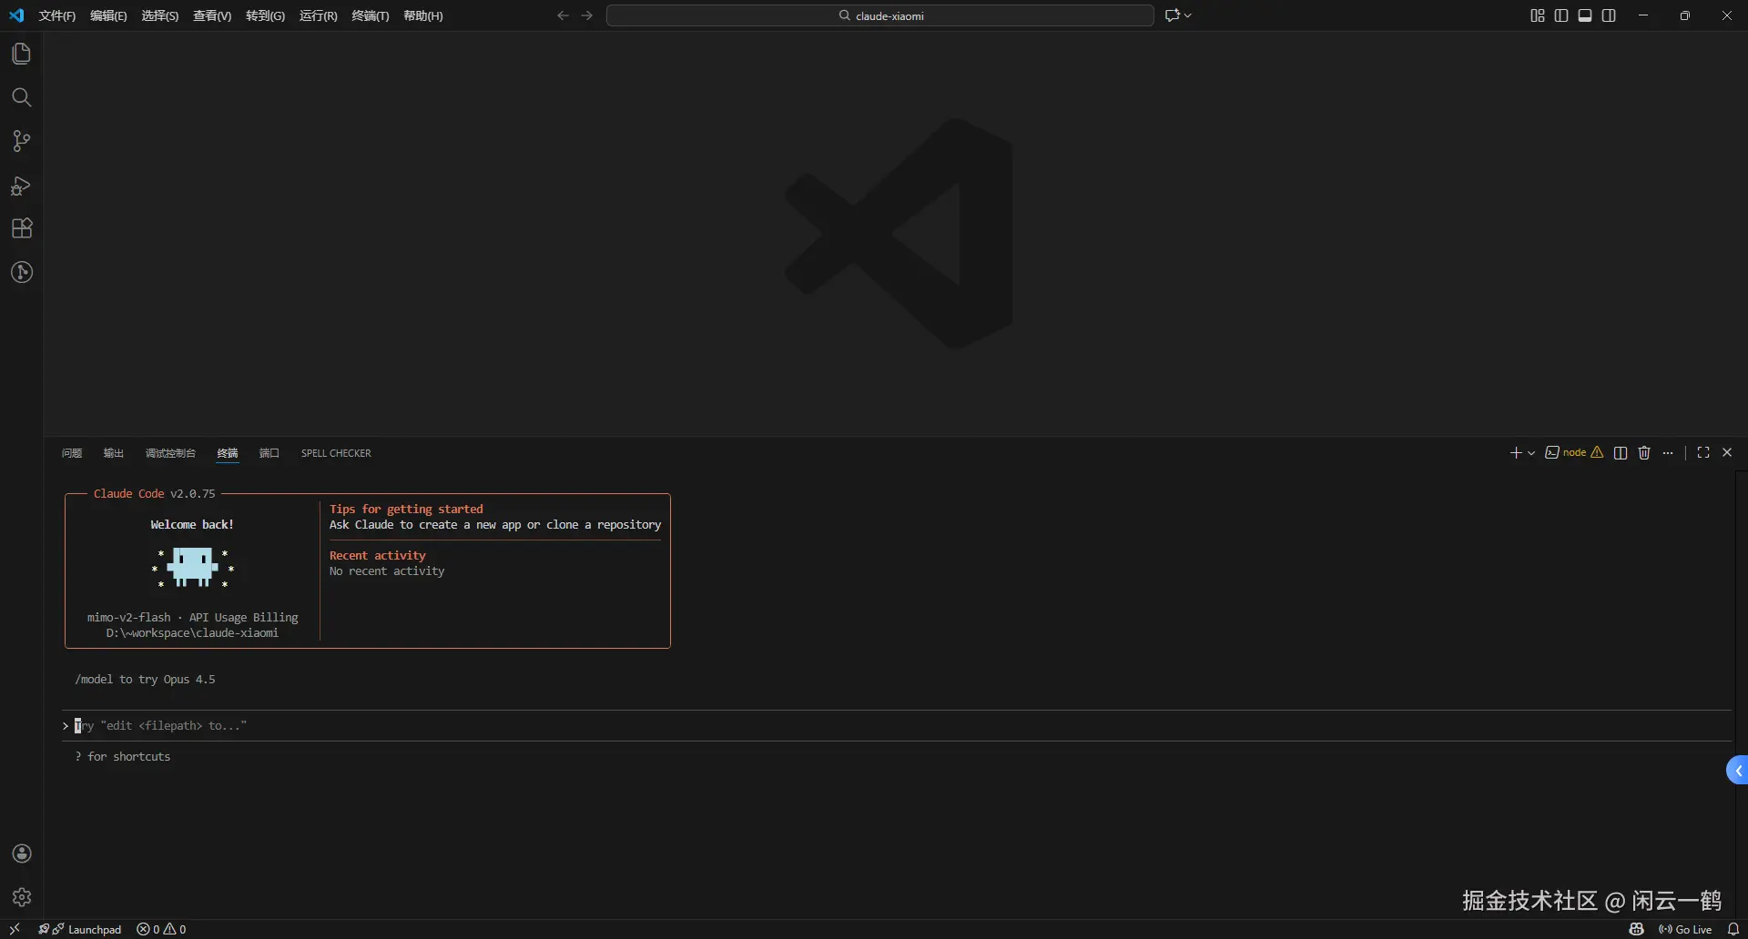Click Launchpad in the status bar
The width and height of the screenshot is (1748, 939).
pyautogui.click(x=94, y=929)
